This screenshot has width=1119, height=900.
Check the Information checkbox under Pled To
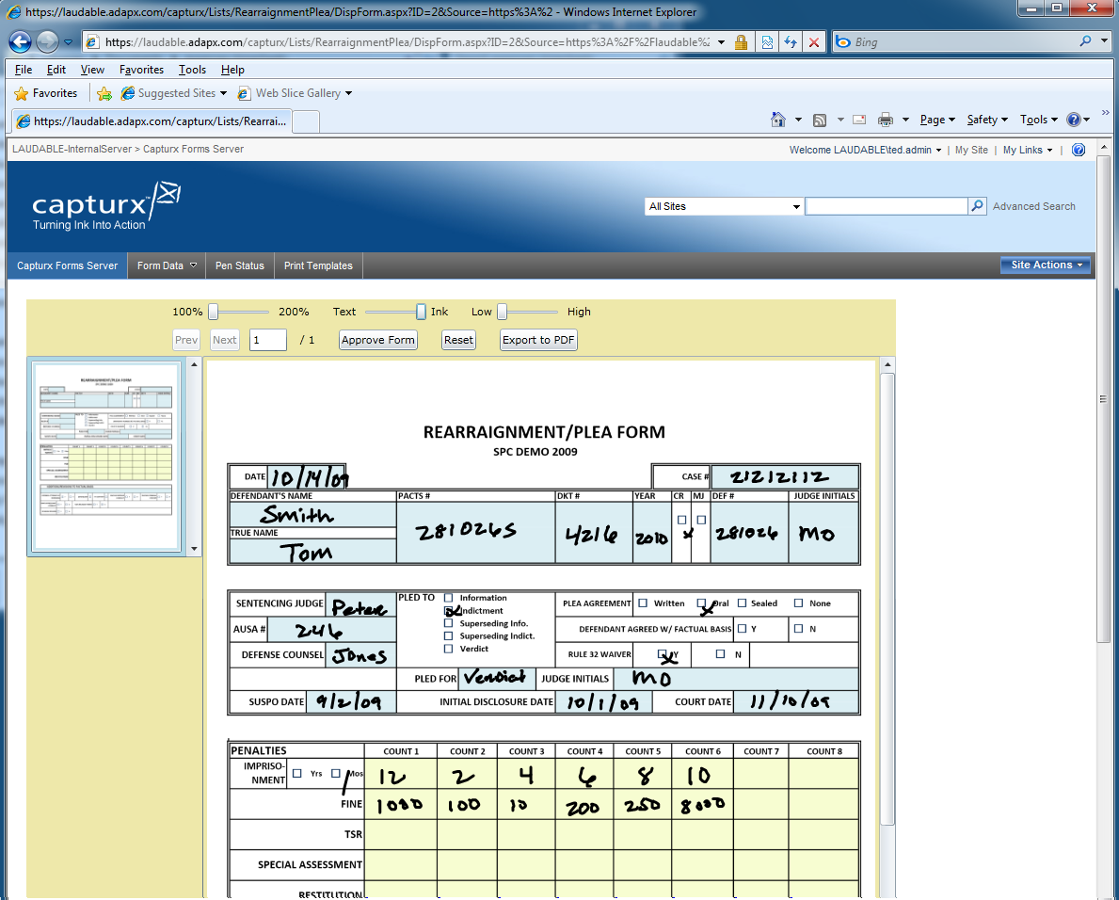448,598
